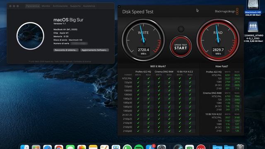Click 10 Bit YUV read checkmark for 720p60
This screenshot has width=265, height=149.
(x=190, y=87)
